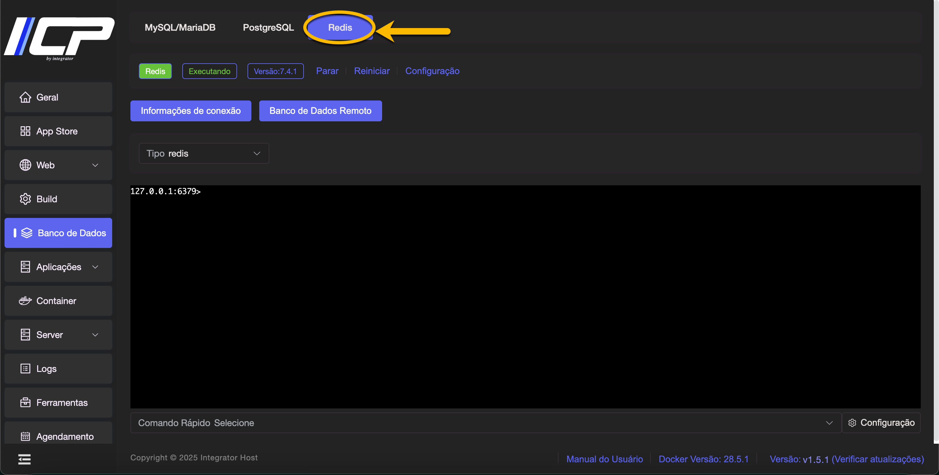Expand the Web submenu chevron
Viewport: 939px width, 475px height.
pos(95,165)
